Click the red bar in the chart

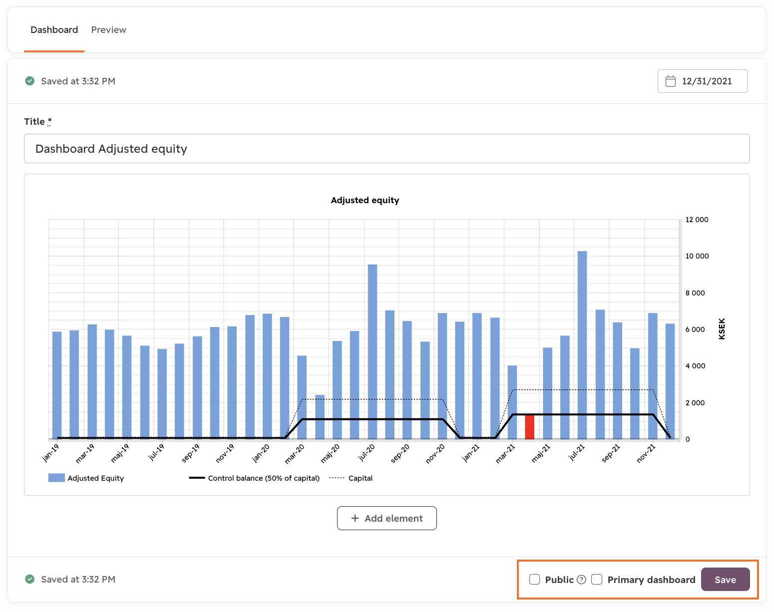pos(529,427)
